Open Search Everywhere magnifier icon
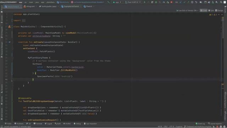The image size is (227, 128). click(x=221, y=2)
